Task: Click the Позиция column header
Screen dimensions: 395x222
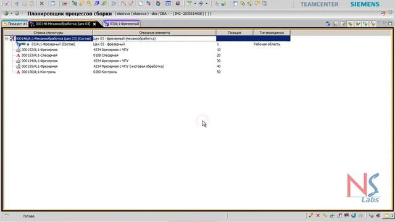Action: tap(235, 33)
